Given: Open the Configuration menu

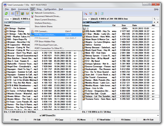Looking at the screenshot, I should (50, 9).
